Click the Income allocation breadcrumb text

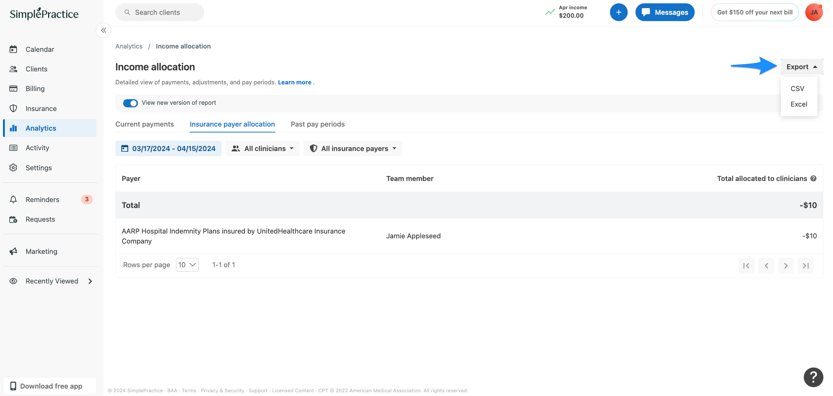(x=183, y=46)
